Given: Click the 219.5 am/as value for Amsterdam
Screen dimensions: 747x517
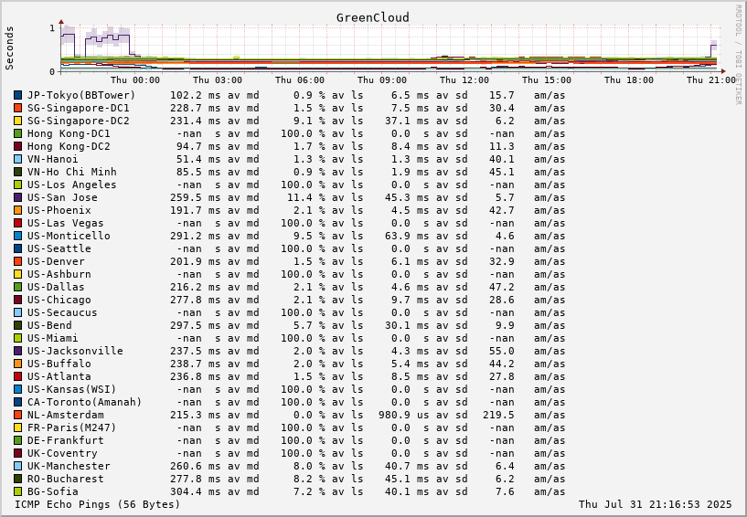Looking at the screenshot, I should [x=499, y=415].
